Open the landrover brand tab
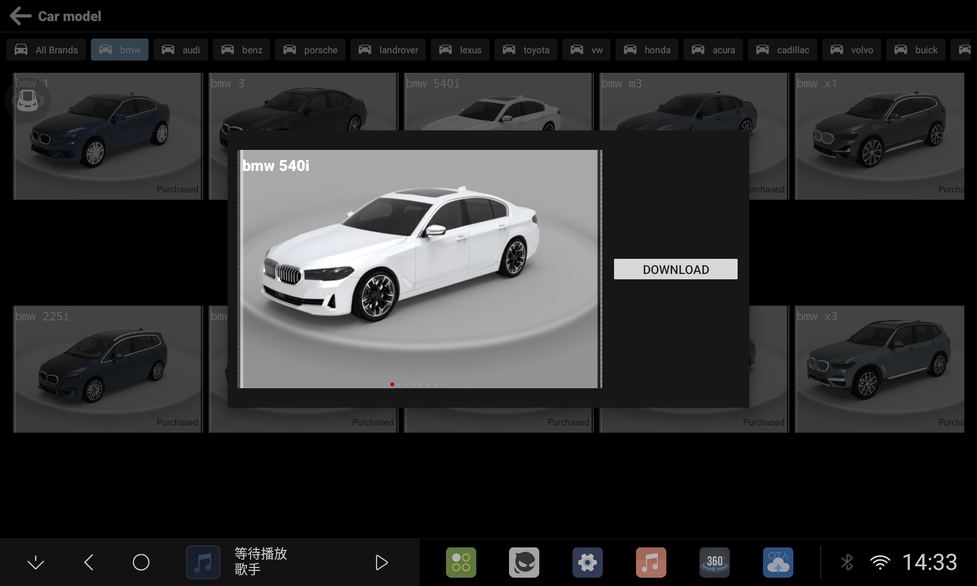Screen dimensions: 977x586 click(x=388, y=50)
